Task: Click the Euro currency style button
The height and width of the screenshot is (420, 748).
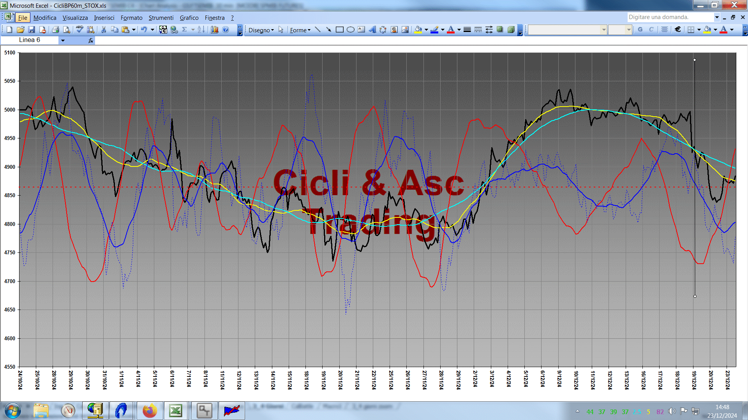Action: [678, 30]
